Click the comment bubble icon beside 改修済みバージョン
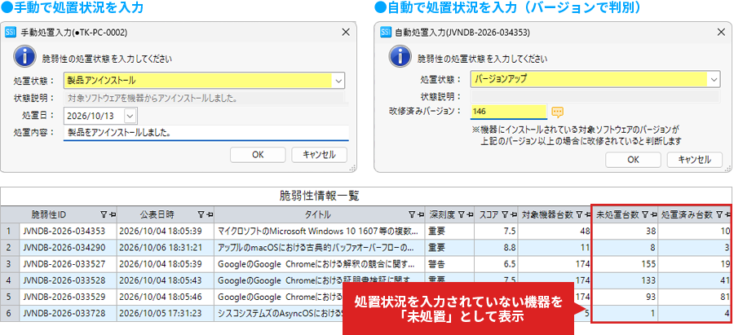 pyautogui.click(x=557, y=112)
